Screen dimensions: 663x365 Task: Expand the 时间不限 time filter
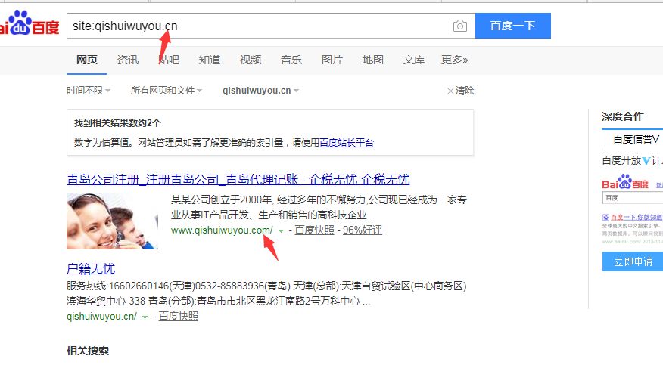(89, 91)
